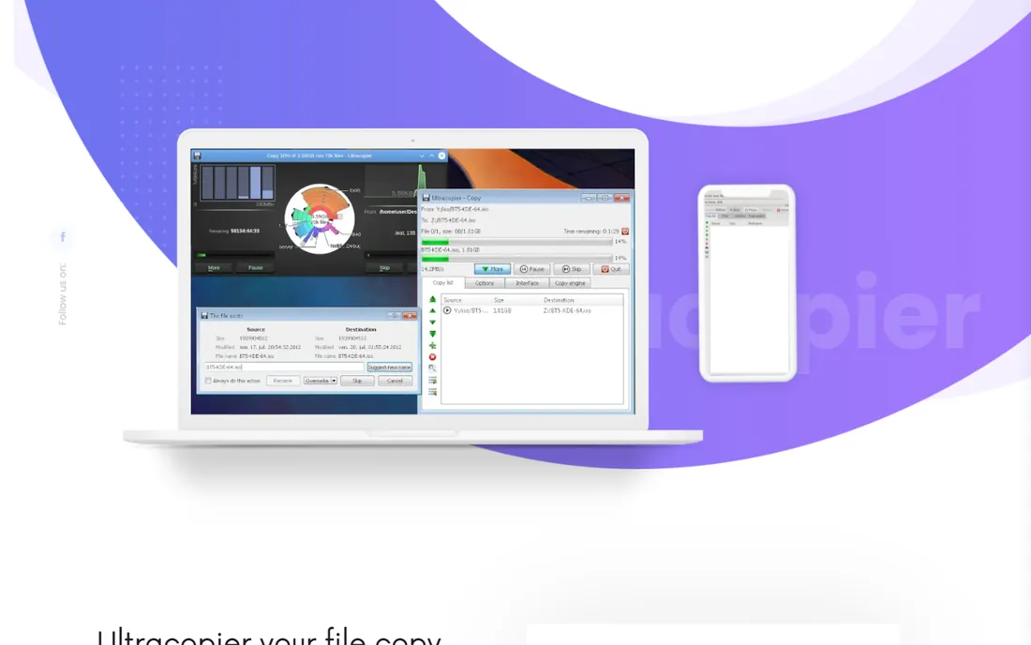1031x645 pixels.
Task: Click the 'Follow us on:' text
Action: point(63,293)
